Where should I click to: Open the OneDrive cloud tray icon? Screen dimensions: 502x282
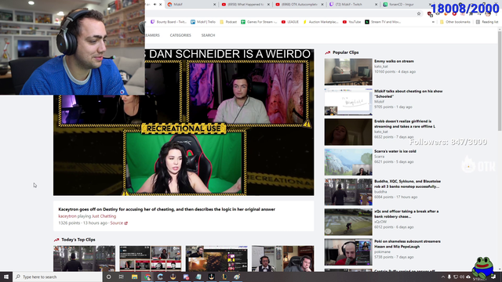(x=468, y=277)
